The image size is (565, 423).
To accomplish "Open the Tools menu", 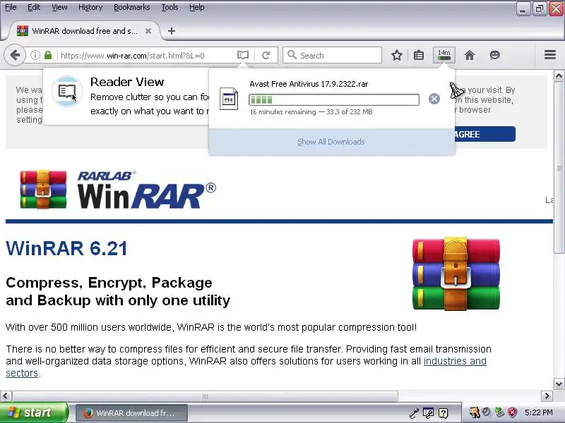I will pyautogui.click(x=169, y=7).
